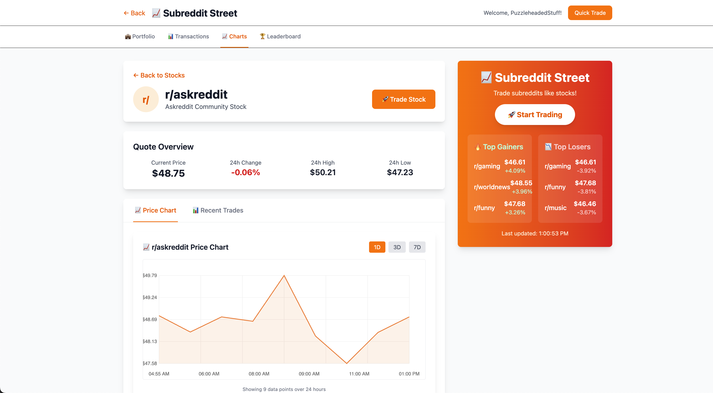
Task: Select the 1D chart range
Action: click(377, 247)
